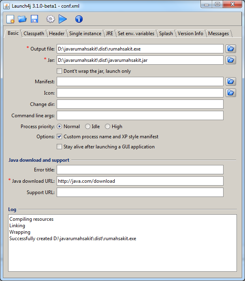Click the Command line args field
245x281 pixels.
(140, 115)
